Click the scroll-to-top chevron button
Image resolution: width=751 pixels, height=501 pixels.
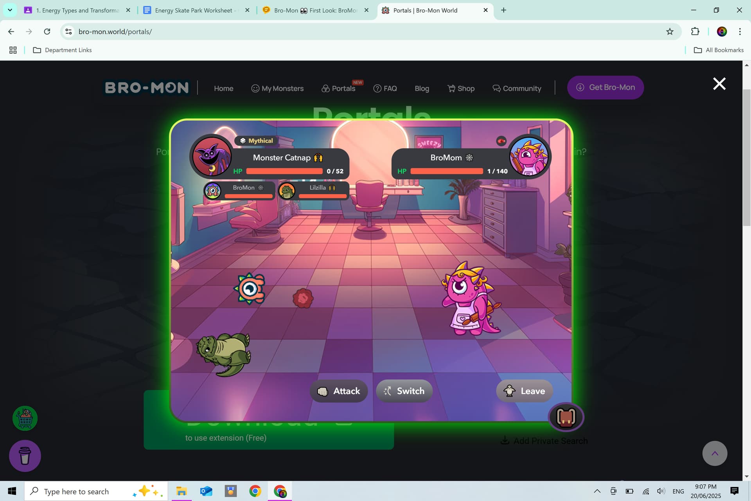point(714,453)
